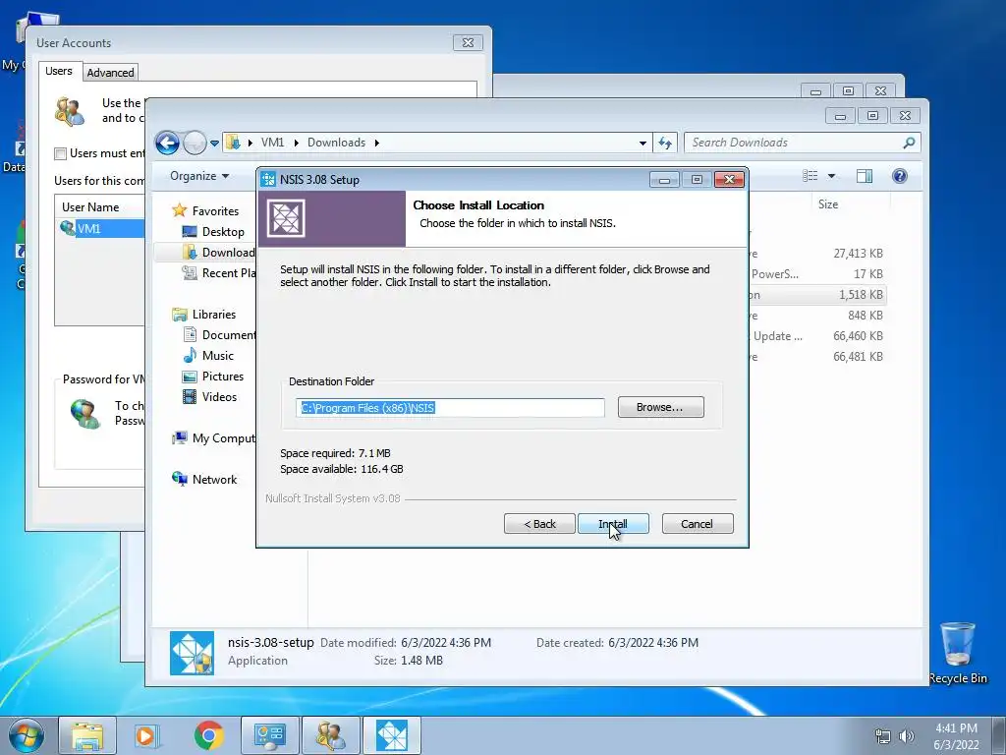Select the 1,518 KB file row

tap(816, 295)
